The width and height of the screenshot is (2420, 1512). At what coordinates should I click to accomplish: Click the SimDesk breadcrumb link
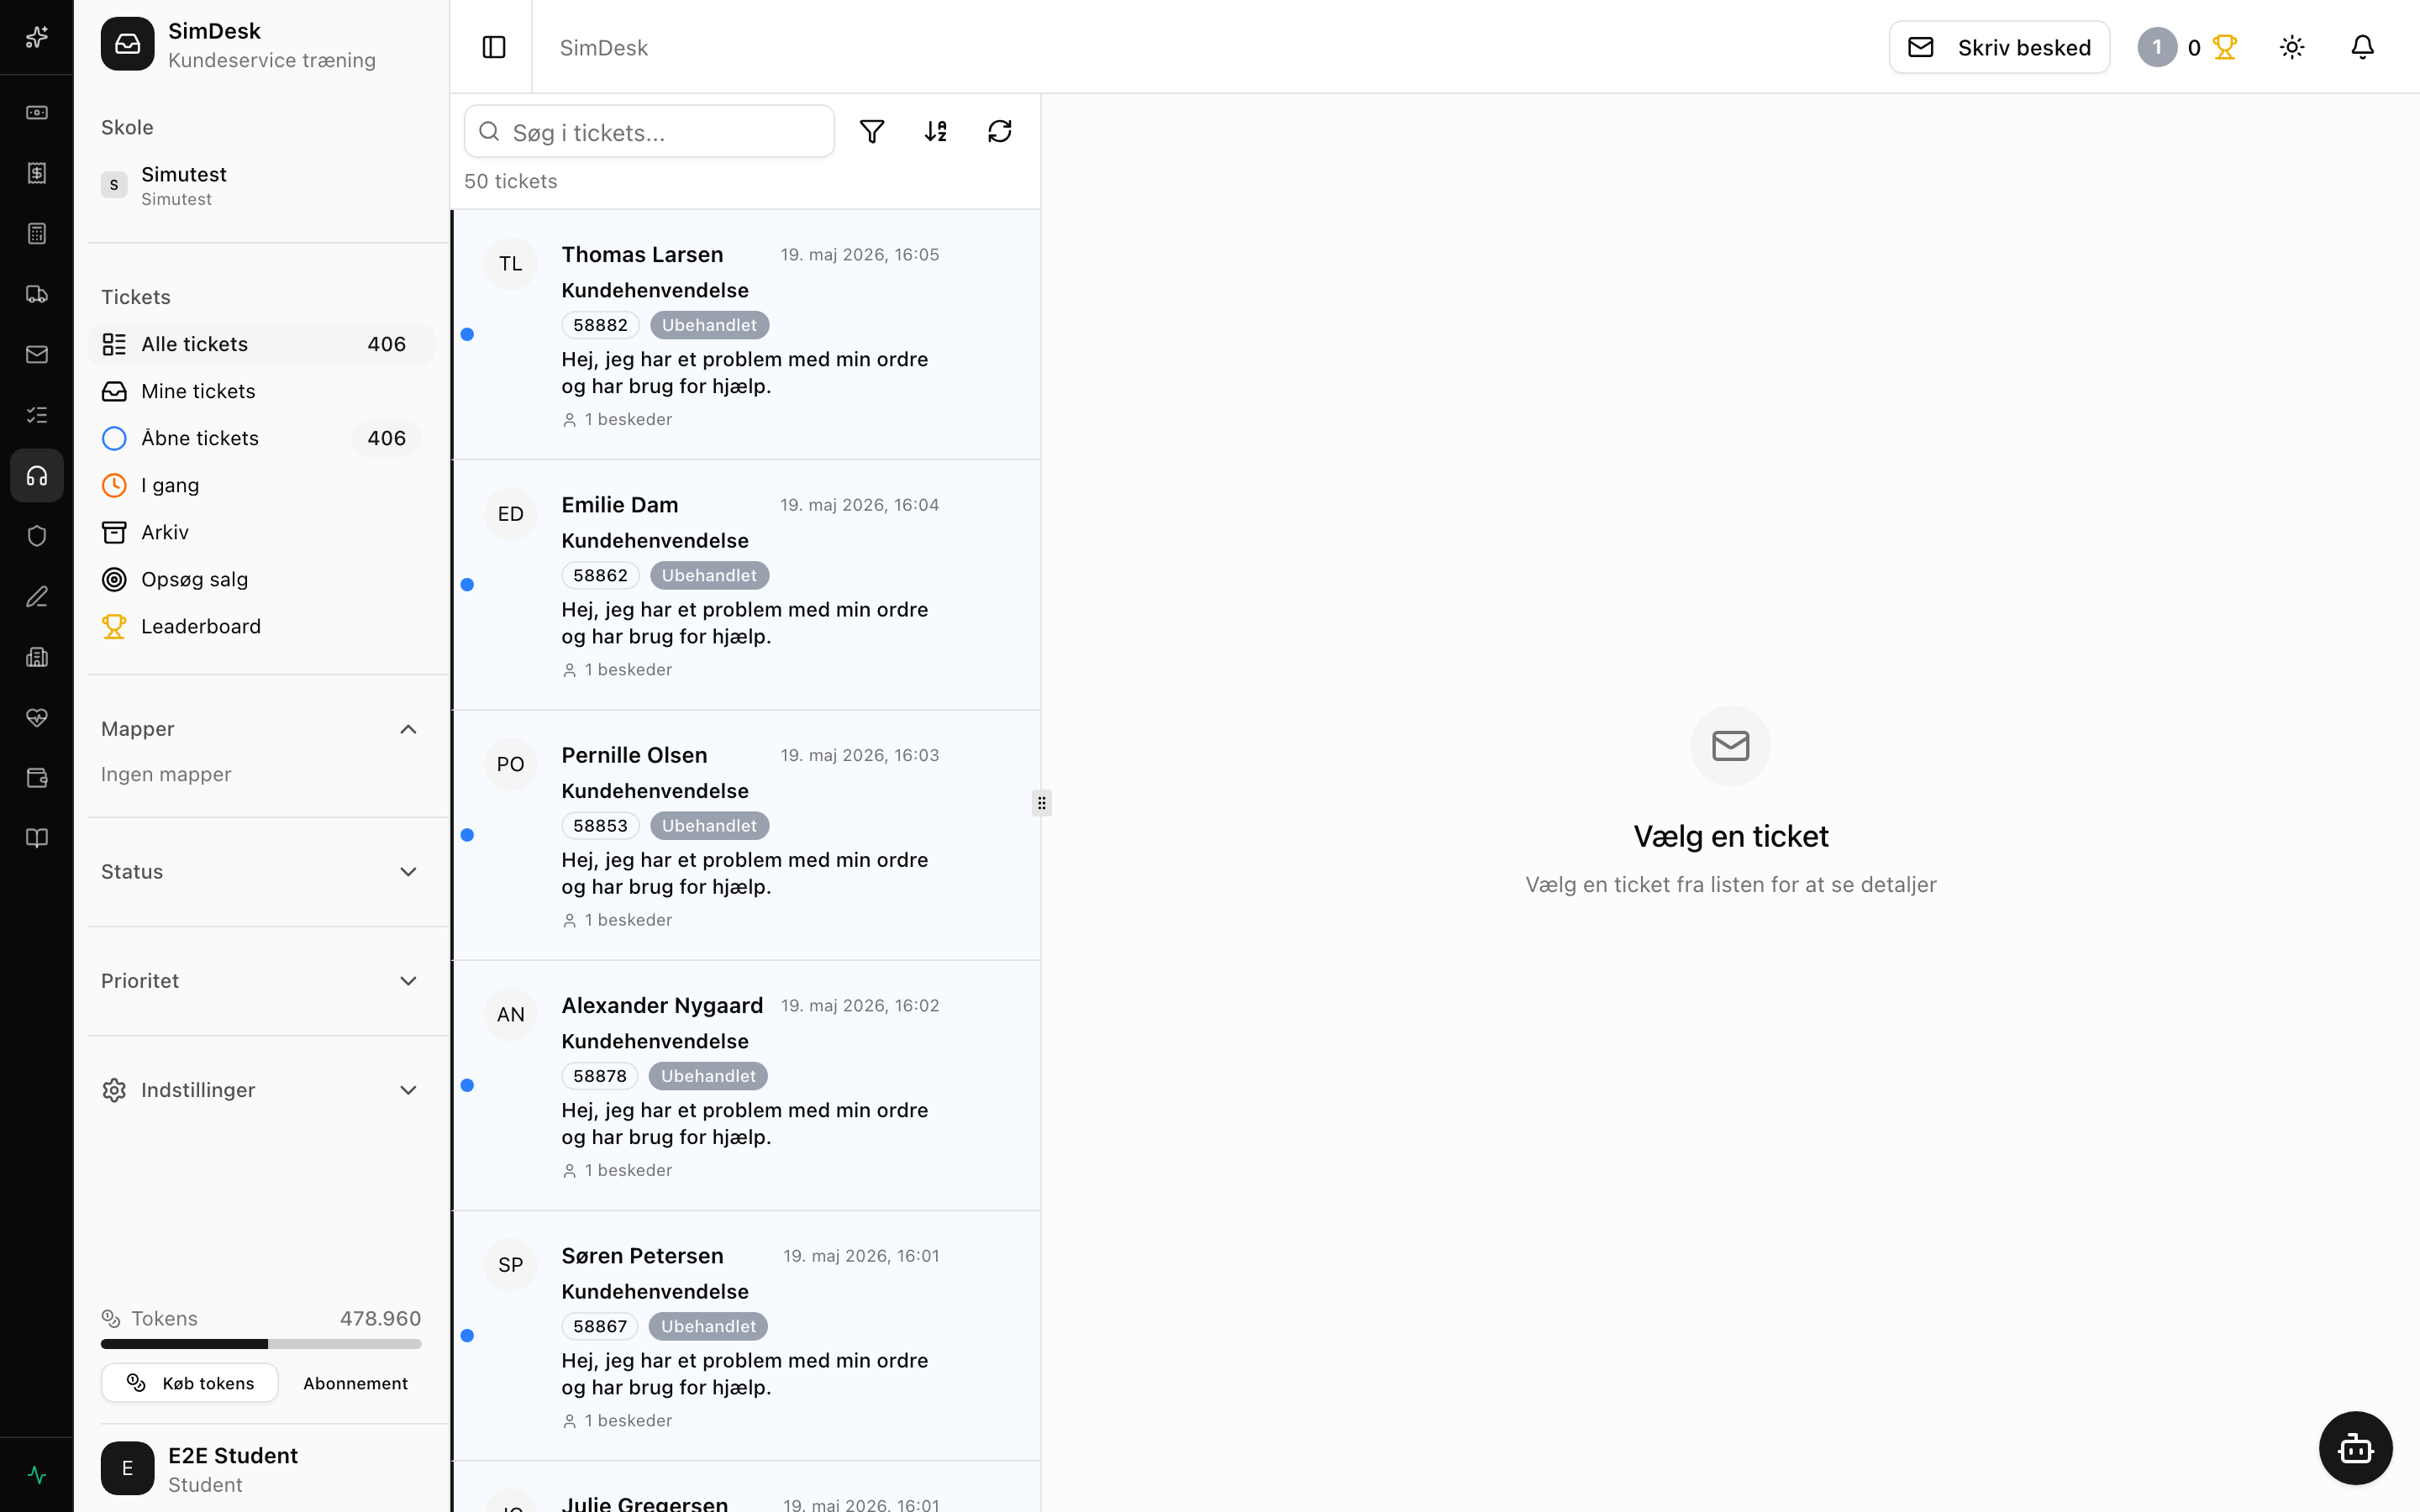603,47
